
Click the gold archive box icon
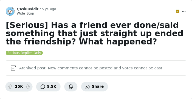[x=178, y=11]
